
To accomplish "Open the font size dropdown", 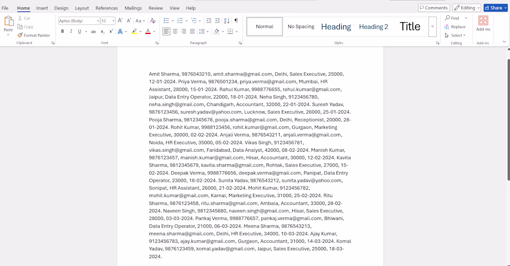I will [113, 21].
